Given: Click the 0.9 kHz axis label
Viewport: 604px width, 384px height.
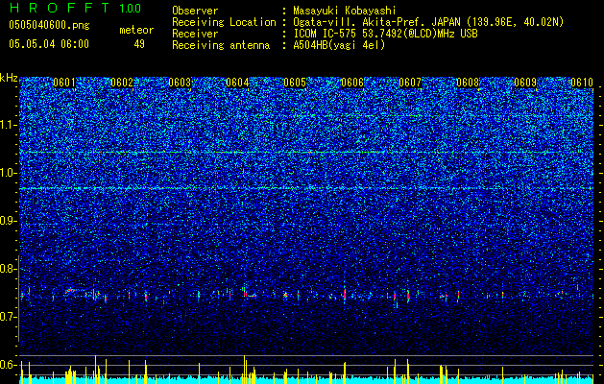Looking at the screenshot, I should point(9,221).
